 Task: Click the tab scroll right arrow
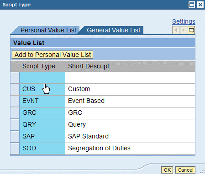[184, 30]
